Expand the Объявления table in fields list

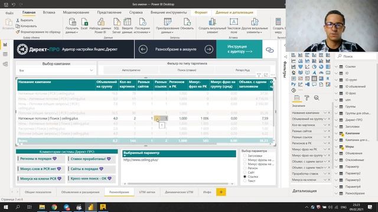[x=336, y=153]
